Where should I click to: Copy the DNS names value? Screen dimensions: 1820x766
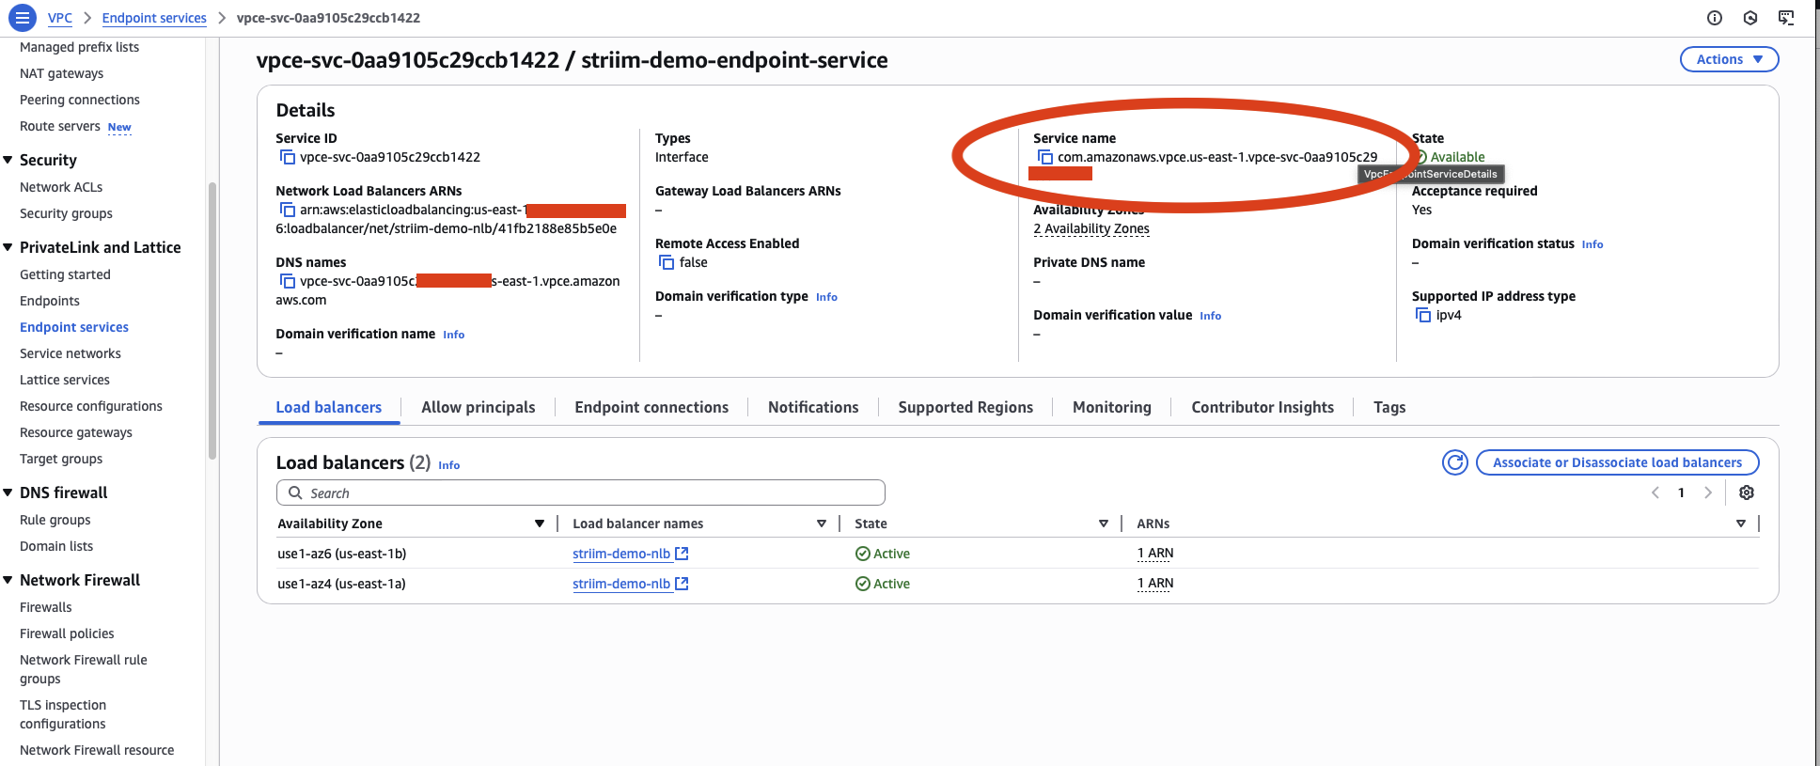pyautogui.click(x=288, y=282)
